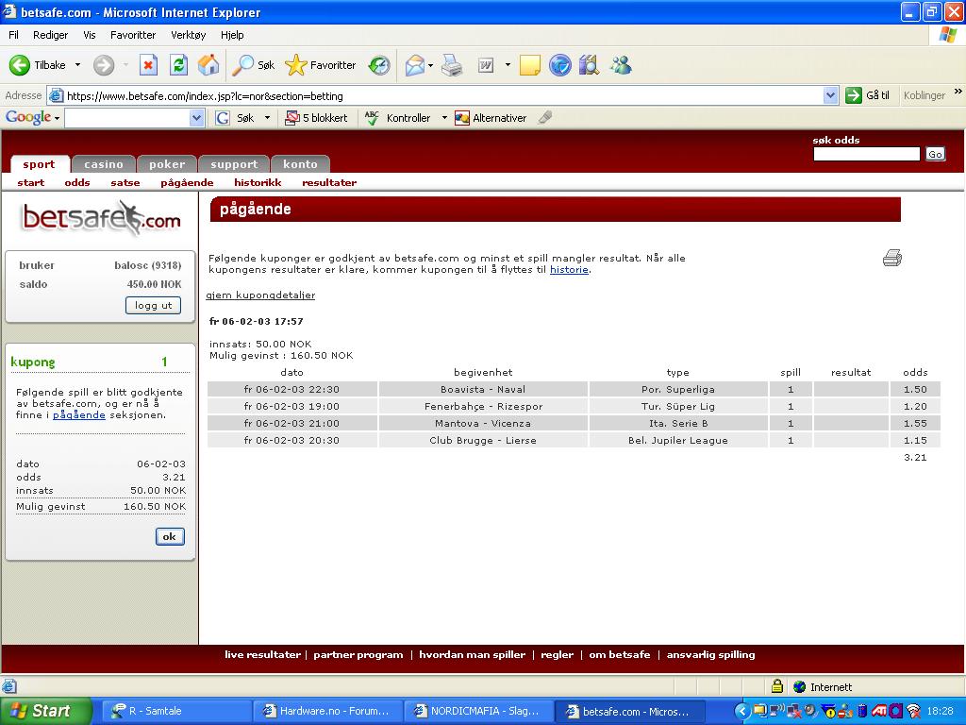Follow the historie link in text
The height and width of the screenshot is (725, 966).
569,269
